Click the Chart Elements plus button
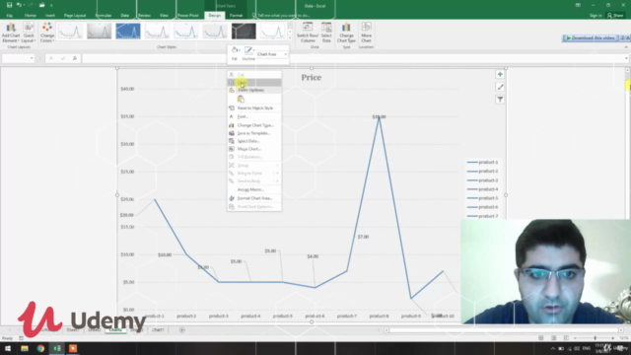This screenshot has height=355, width=631. click(500, 75)
